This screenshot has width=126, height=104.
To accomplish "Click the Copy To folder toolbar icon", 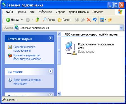I will coord(83,20).
